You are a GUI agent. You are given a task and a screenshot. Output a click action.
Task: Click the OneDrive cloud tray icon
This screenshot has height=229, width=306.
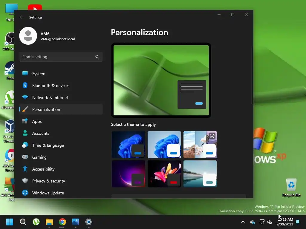pyautogui.click(x=252, y=222)
